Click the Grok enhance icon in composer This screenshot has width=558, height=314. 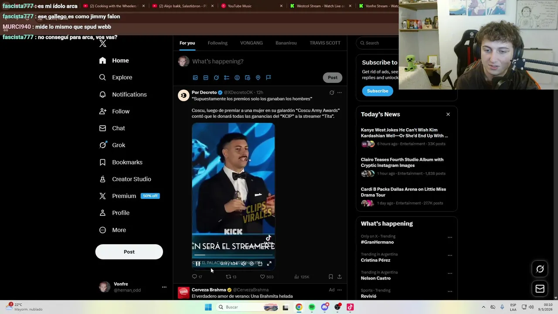point(216,78)
